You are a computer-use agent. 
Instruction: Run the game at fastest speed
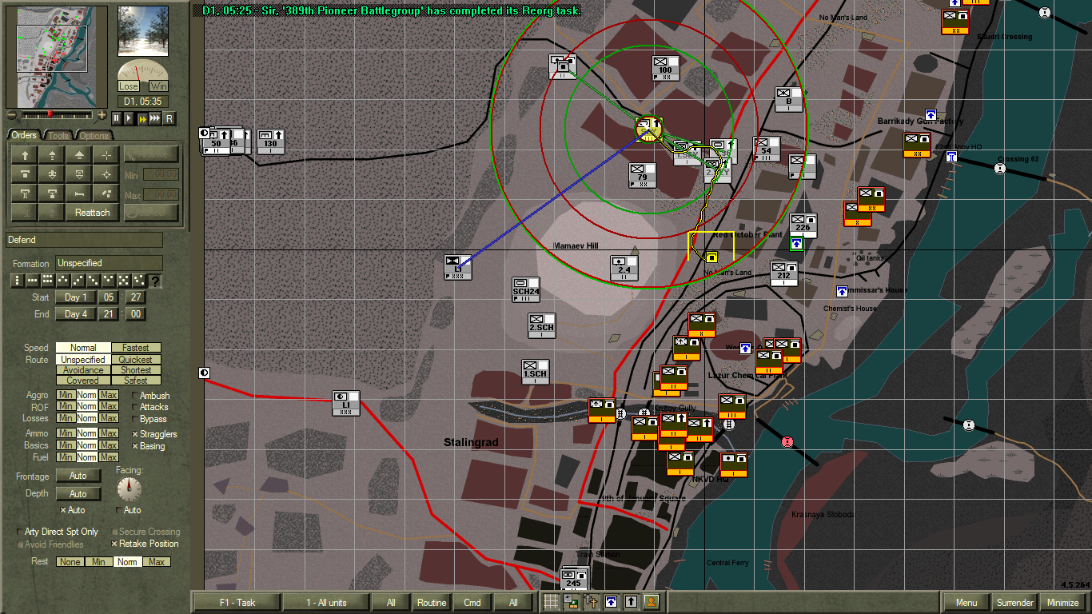(x=154, y=118)
